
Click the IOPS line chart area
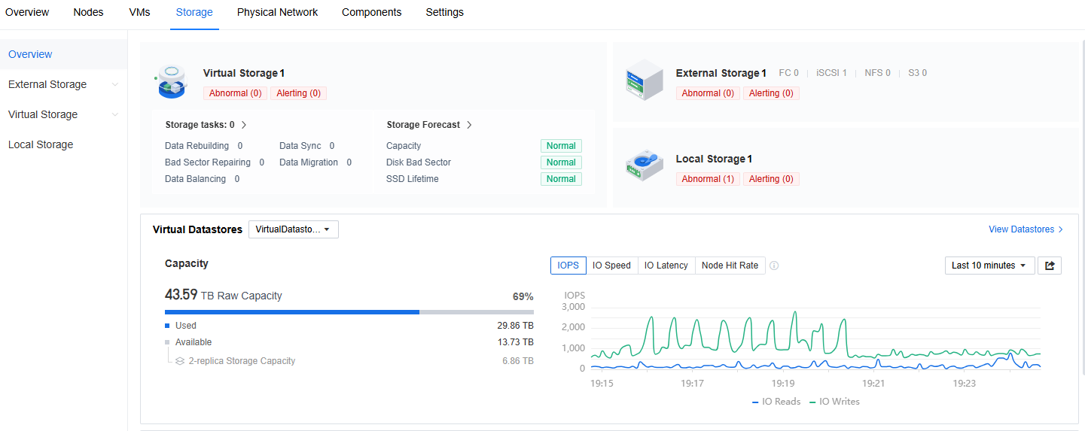point(815,338)
